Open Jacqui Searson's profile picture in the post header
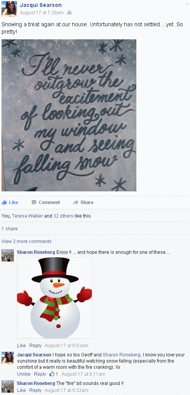190x395 pixels. [x=9, y=9]
